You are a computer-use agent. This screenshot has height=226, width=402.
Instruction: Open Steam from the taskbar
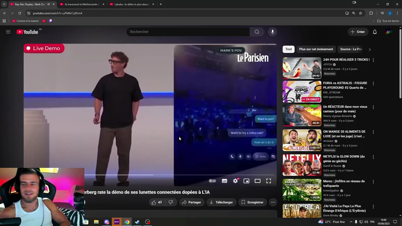point(137,222)
